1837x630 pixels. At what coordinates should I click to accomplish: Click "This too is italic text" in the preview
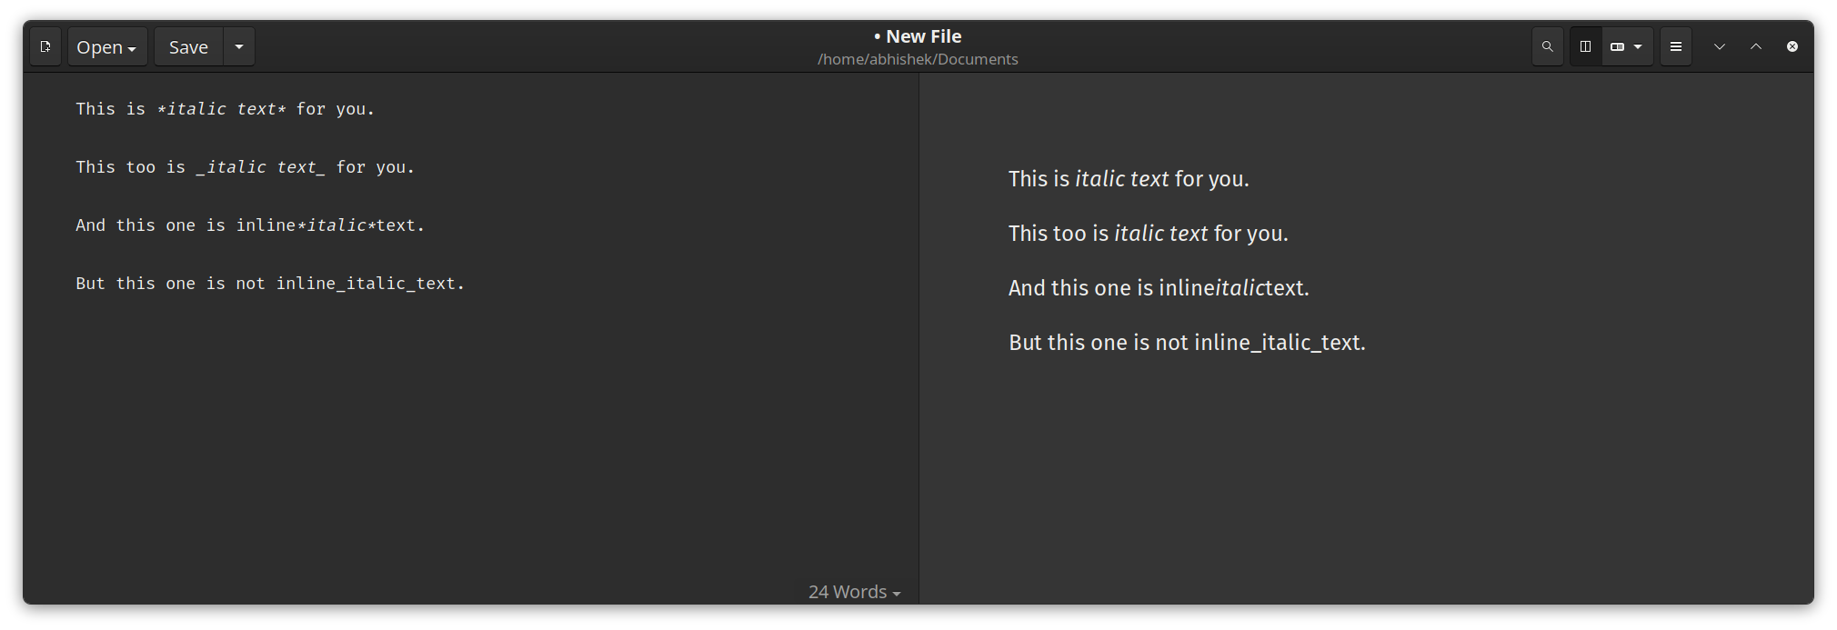(1148, 234)
